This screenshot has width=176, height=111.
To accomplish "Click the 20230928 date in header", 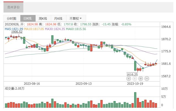I will click(x=12, y=24).
